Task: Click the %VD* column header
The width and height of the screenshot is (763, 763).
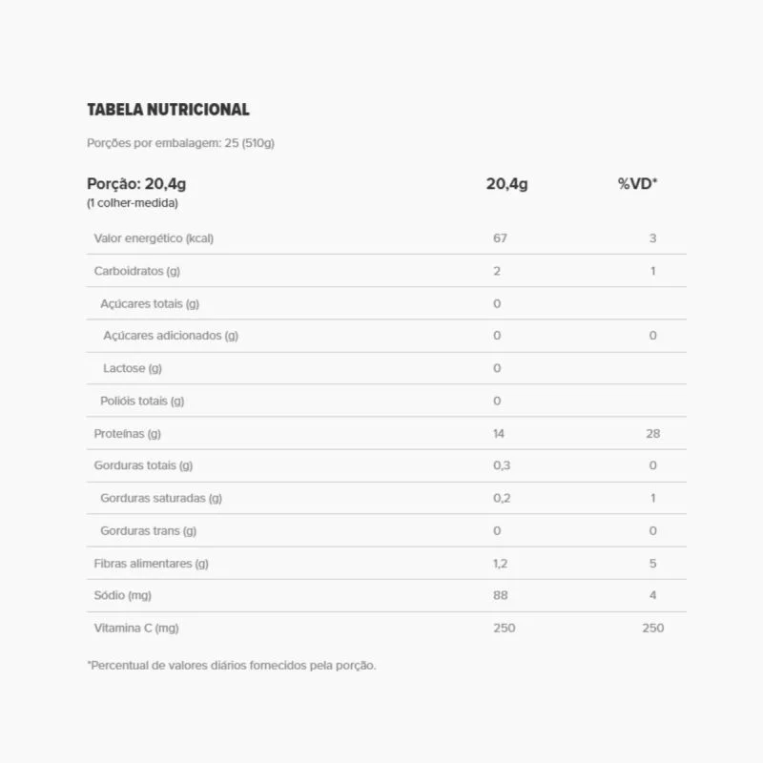Action: (x=638, y=184)
